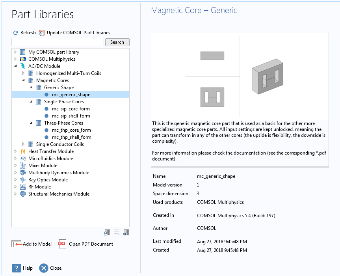This screenshot has width=340, height=276.
Task: Click the Homogenized Multi-Turn Coils folder icon
Action: [x=31, y=73]
